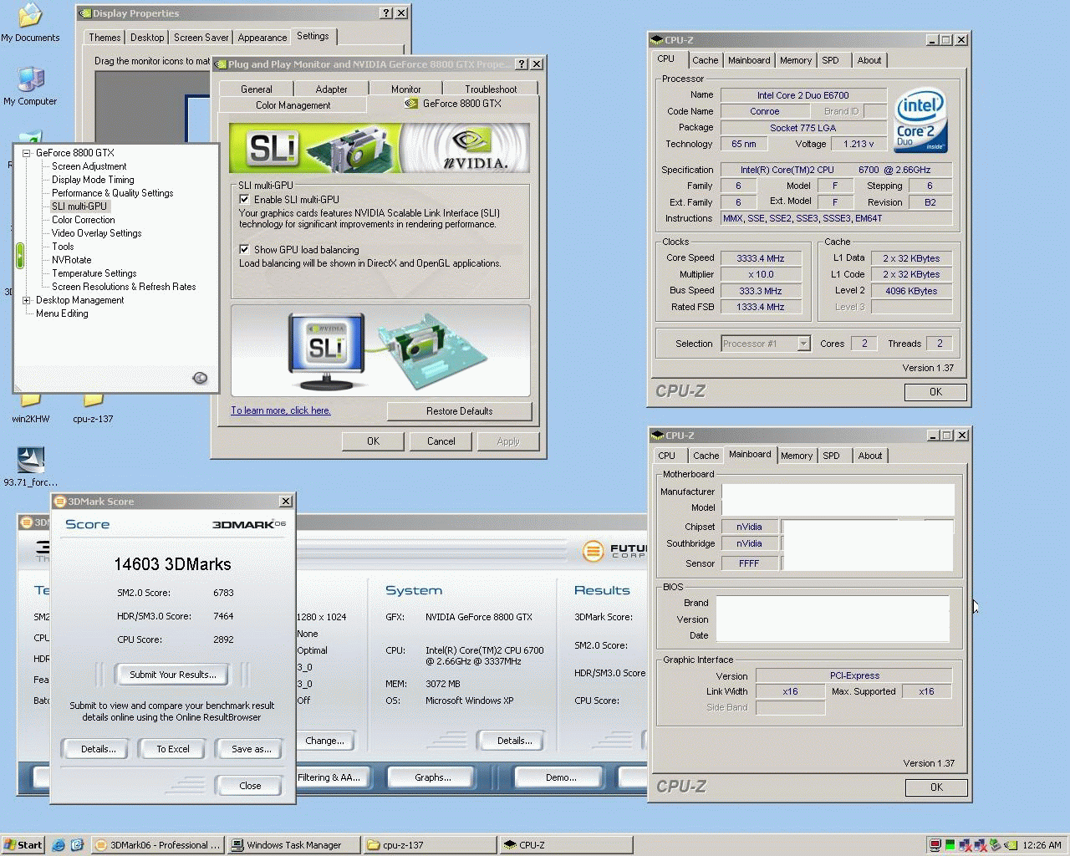Viewport: 1070px width, 856px height.
Task: Click the left red-screen icon in the system tray
Action: tap(935, 845)
